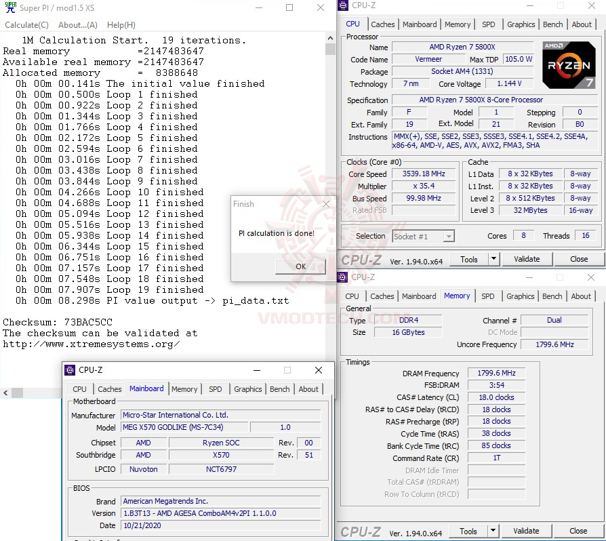
Task: Click Tools button in top CPU-Z window
Action: click(469, 260)
